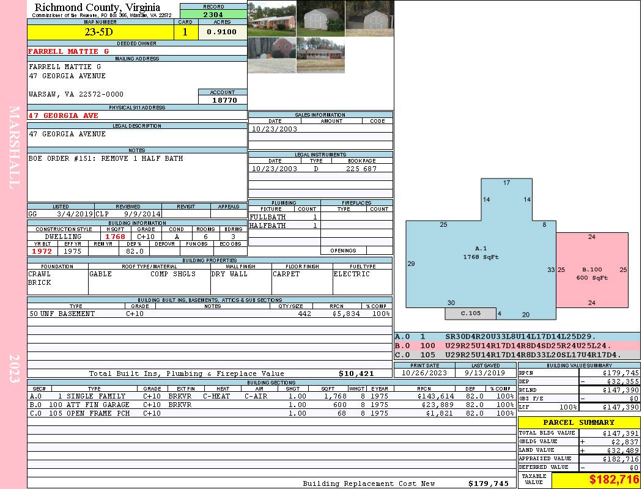Click the year built value 1972
Viewport: 642px width, 489px height.
(x=42, y=251)
